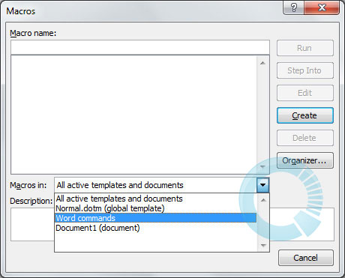Screen dimensions: 345x278
Task: Click the Description label
Action: 31,201
